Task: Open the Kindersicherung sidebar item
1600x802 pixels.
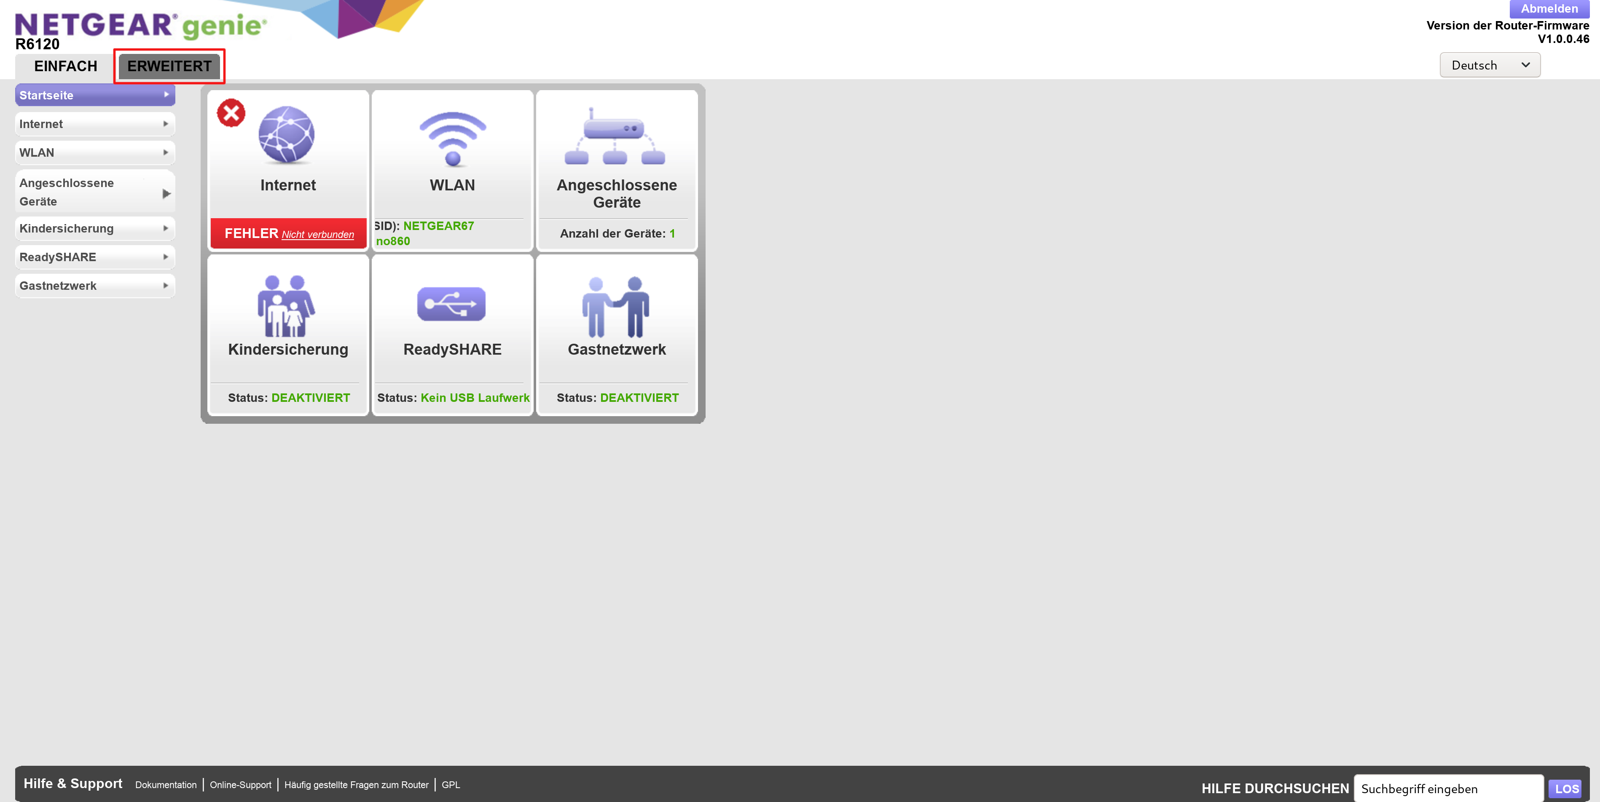Action: (x=94, y=228)
